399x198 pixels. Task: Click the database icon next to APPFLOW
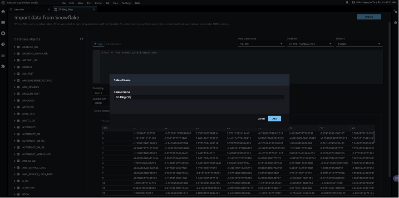coord(18,107)
